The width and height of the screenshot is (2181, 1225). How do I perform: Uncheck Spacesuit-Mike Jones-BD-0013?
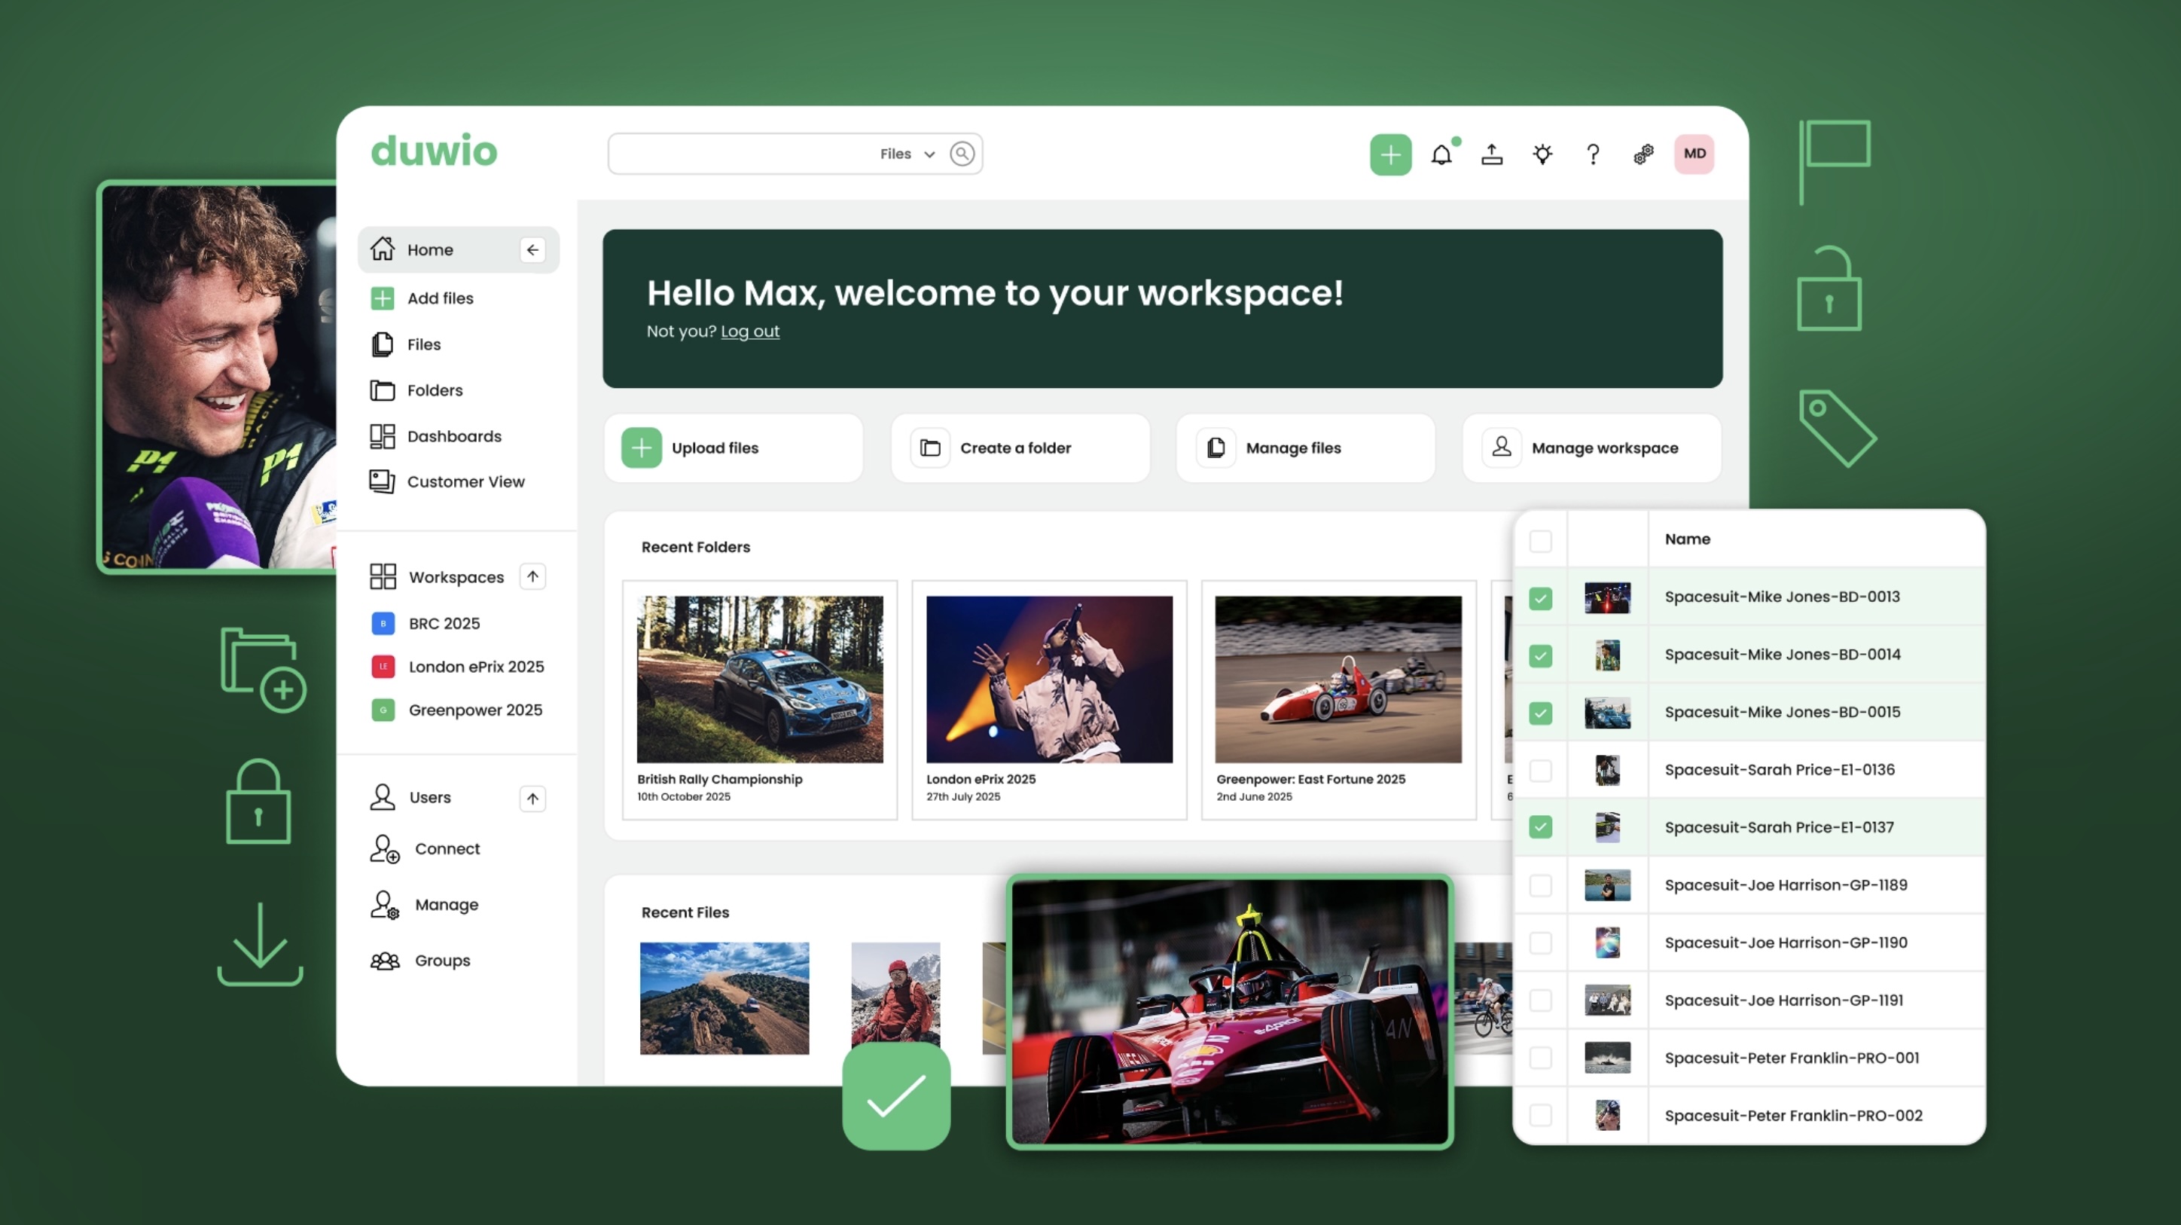[x=1541, y=597]
